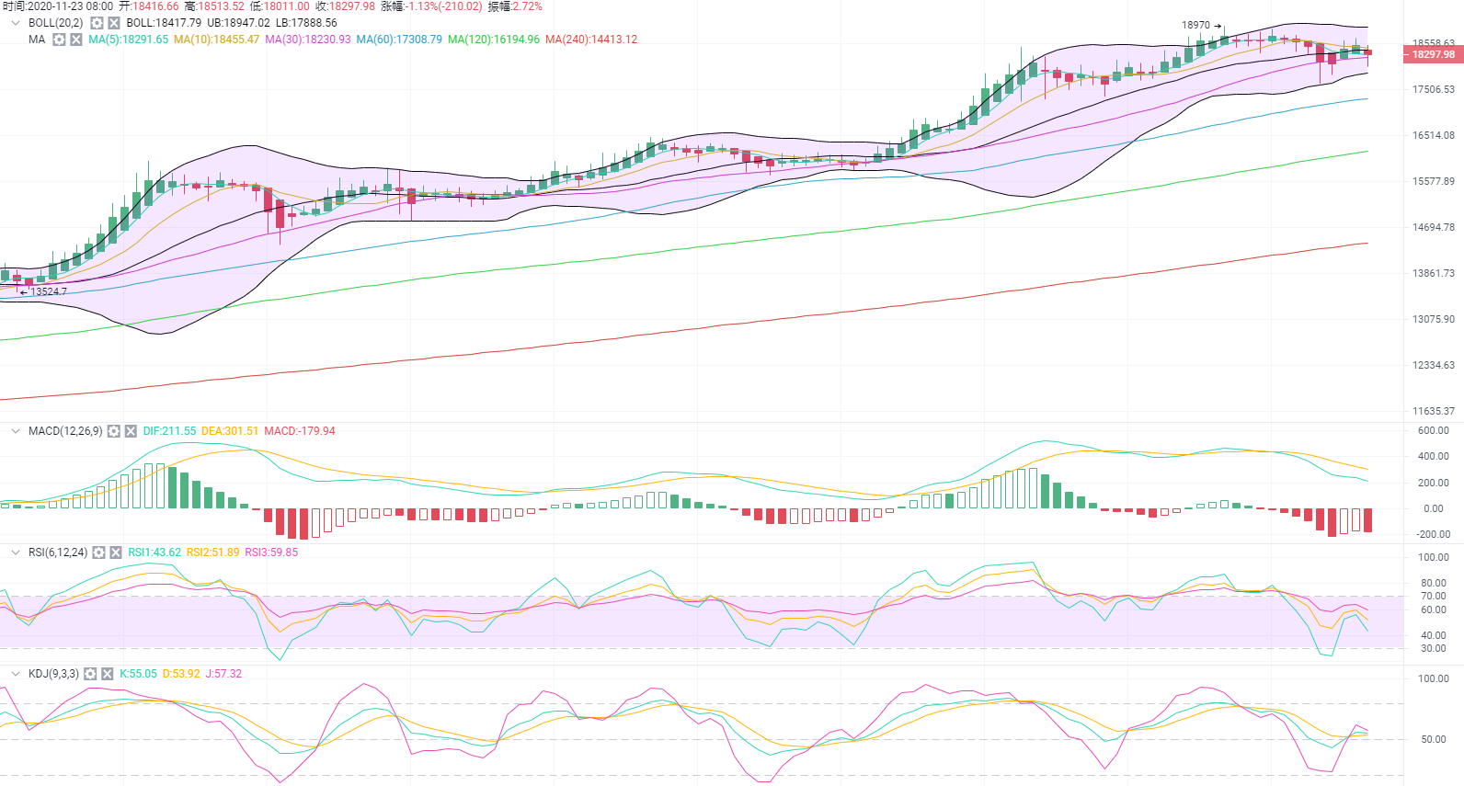
Task: Close the KDJ indicator panel
Action: [108, 674]
